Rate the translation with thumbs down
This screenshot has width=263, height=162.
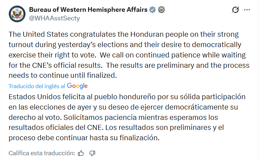[92, 153]
